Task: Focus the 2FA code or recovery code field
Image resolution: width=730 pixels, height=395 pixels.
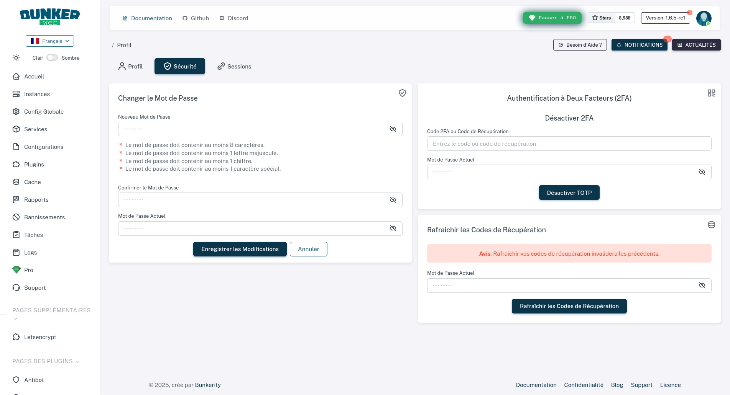Action: coord(569,144)
